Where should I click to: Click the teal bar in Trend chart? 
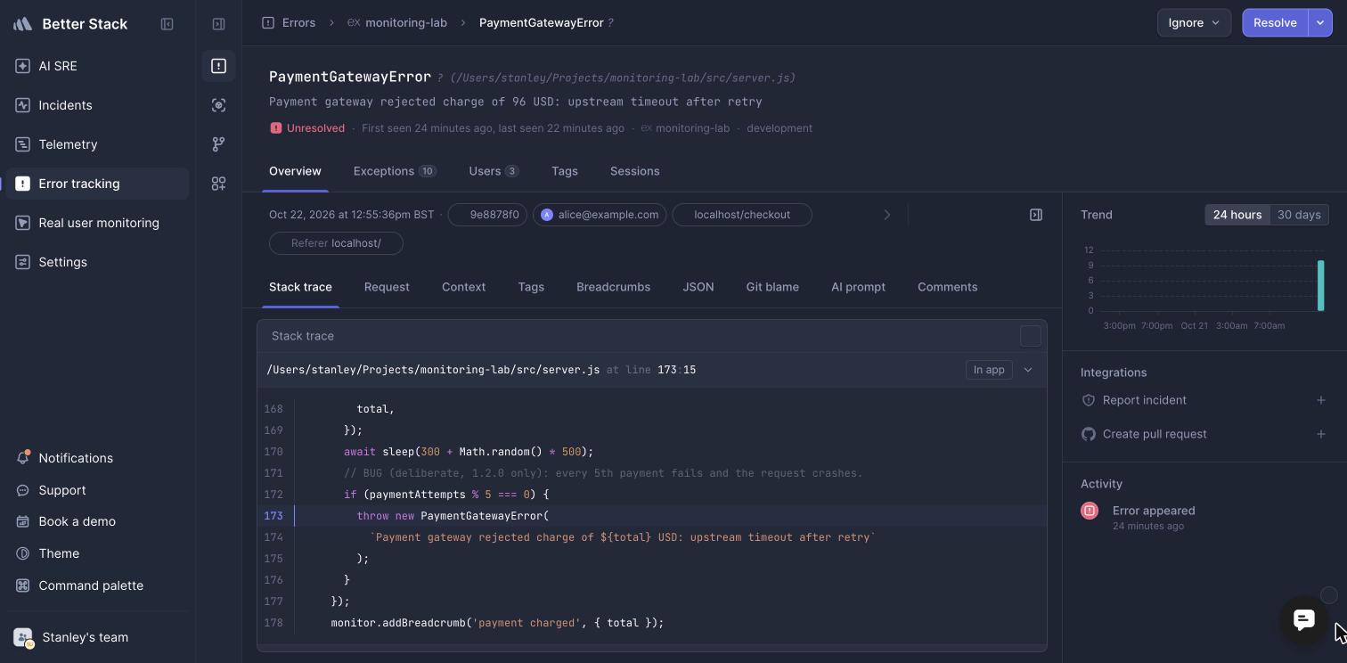pyautogui.click(x=1321, y=285)
